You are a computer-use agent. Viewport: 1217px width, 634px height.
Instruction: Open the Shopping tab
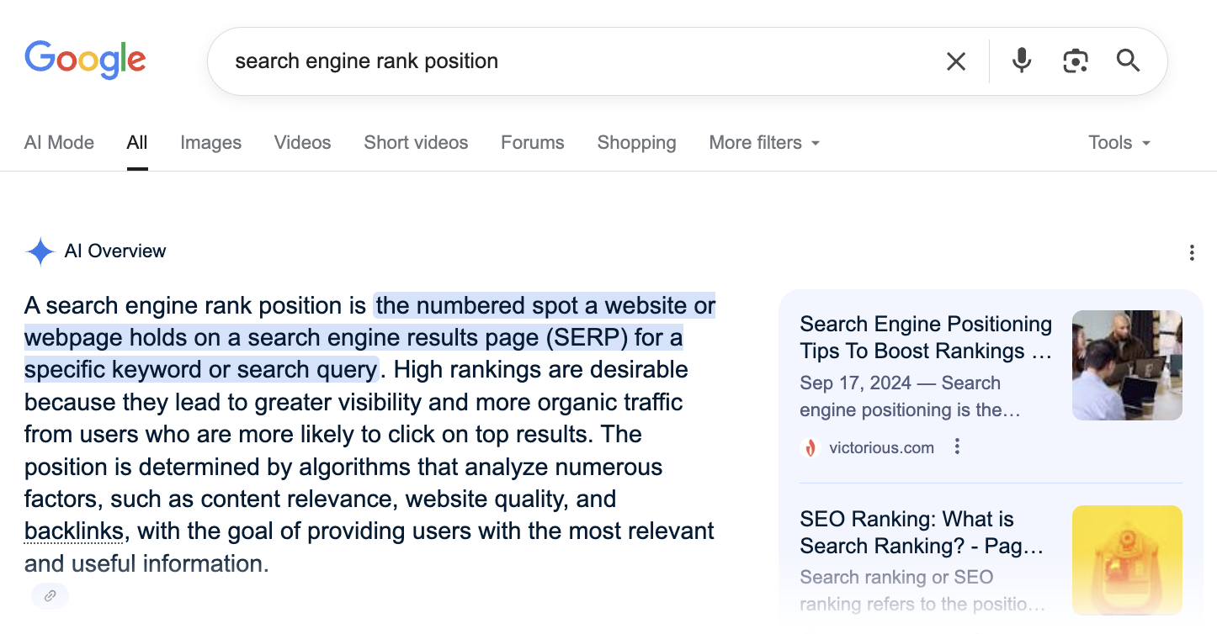pos(636,143)
